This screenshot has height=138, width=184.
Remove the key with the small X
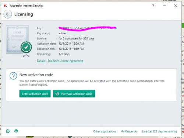(x=116, y=28)
